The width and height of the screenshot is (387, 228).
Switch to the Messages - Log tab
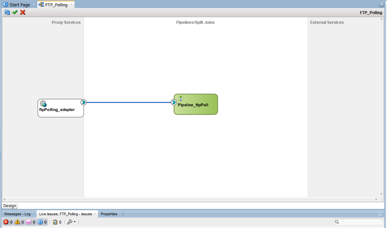click(17, 214)
